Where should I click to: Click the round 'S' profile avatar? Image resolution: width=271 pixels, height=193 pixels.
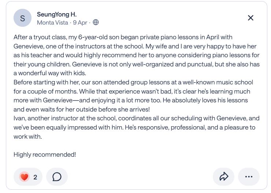point(22,18)
